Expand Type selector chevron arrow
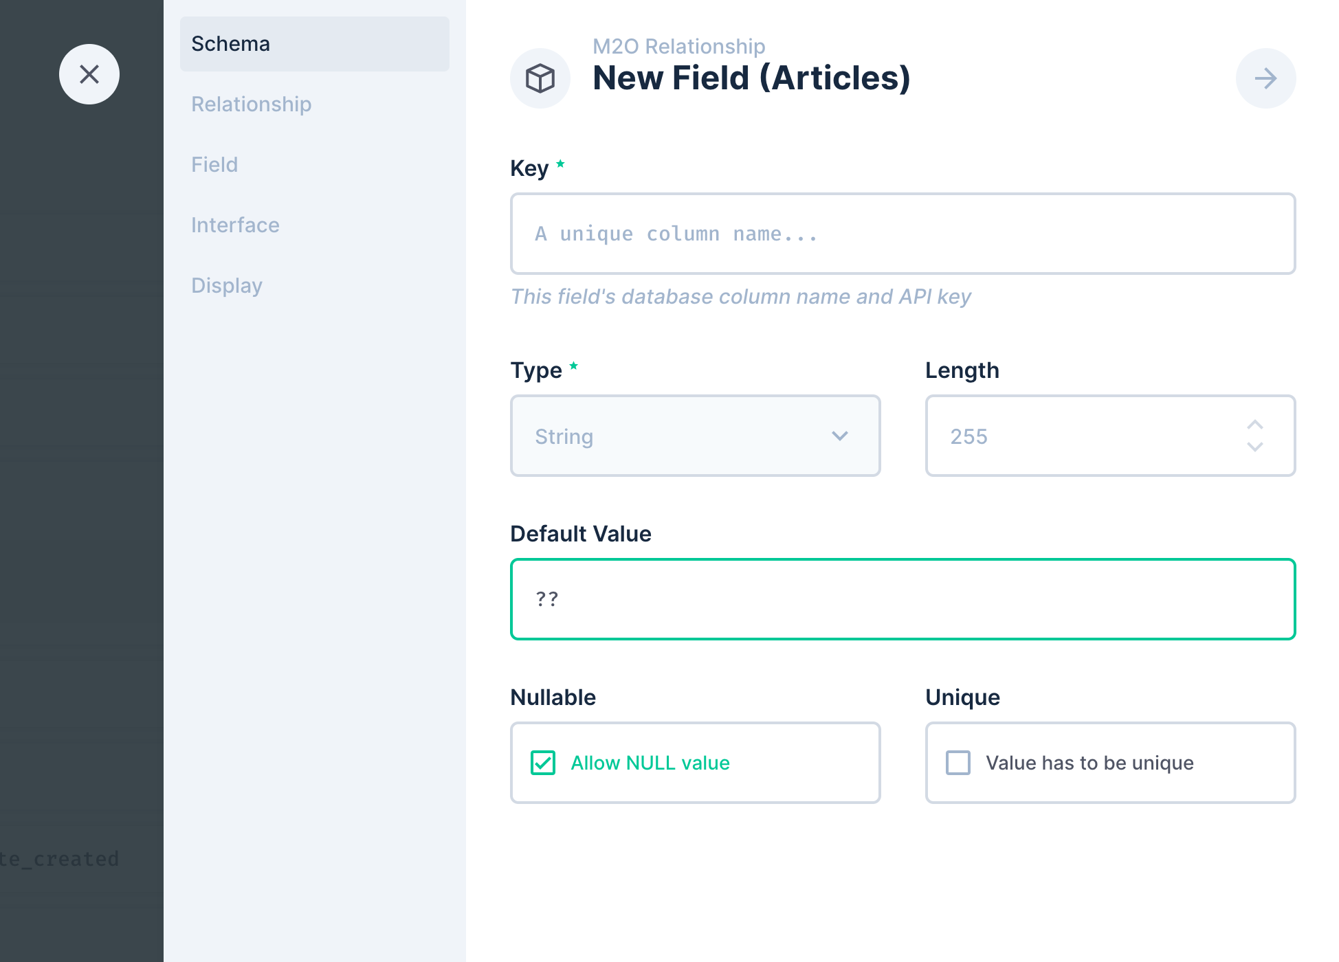This screenshot has height=962, width=1339. (840, 436)
